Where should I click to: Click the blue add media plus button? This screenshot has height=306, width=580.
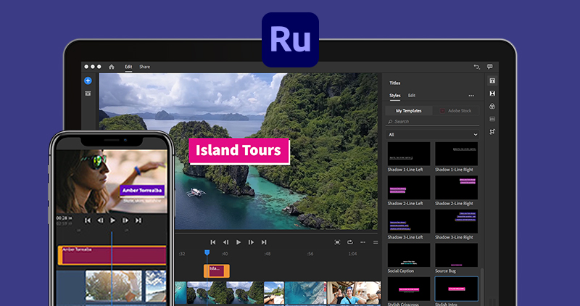[88, 80]
